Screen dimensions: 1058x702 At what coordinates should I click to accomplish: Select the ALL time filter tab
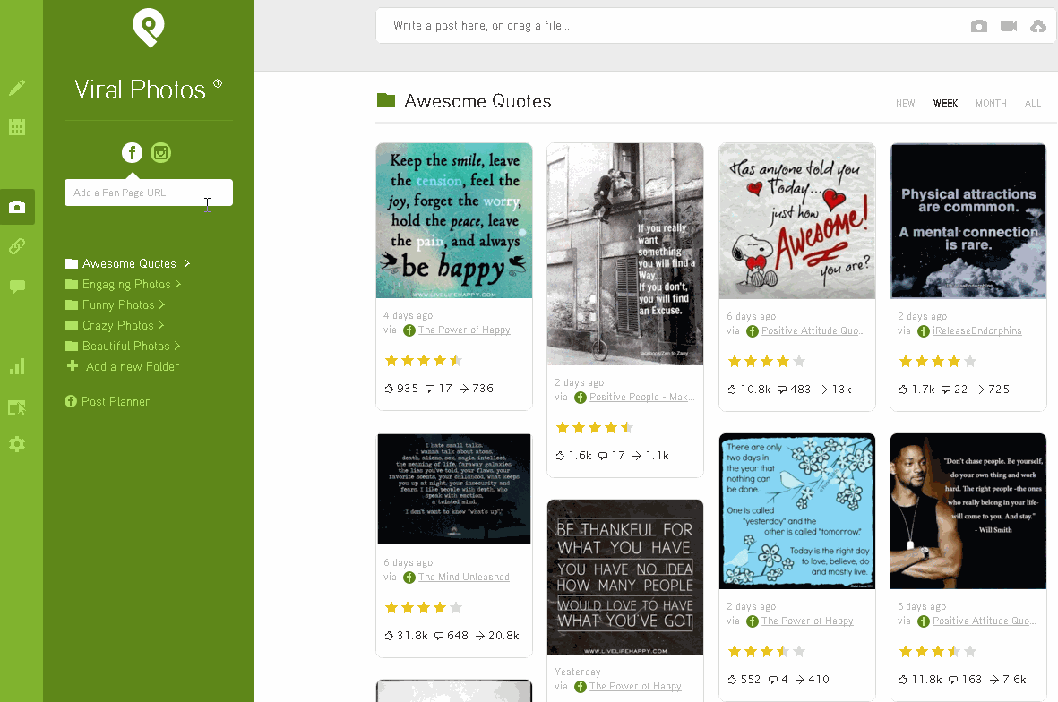[x=1033, y=104]
